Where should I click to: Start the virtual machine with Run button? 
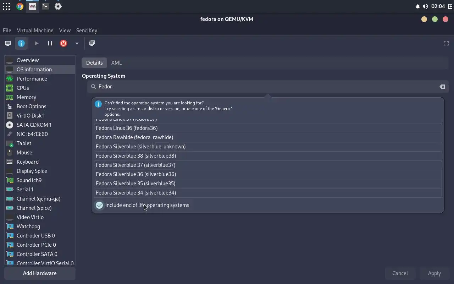click(37, 43)
